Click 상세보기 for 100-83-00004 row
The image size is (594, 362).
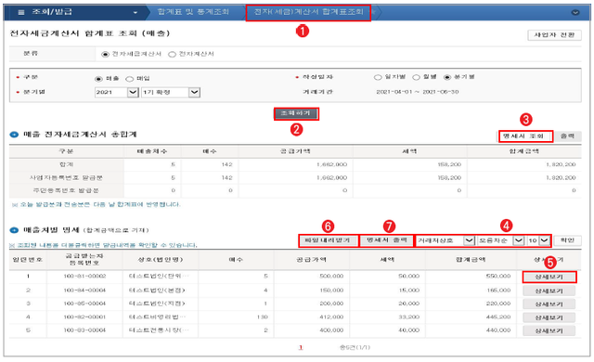(x=549, y=330)
